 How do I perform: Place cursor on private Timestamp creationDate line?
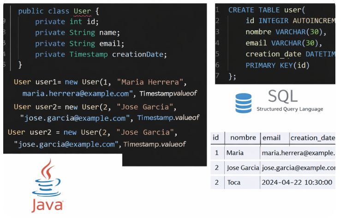(x=100, y=54)
